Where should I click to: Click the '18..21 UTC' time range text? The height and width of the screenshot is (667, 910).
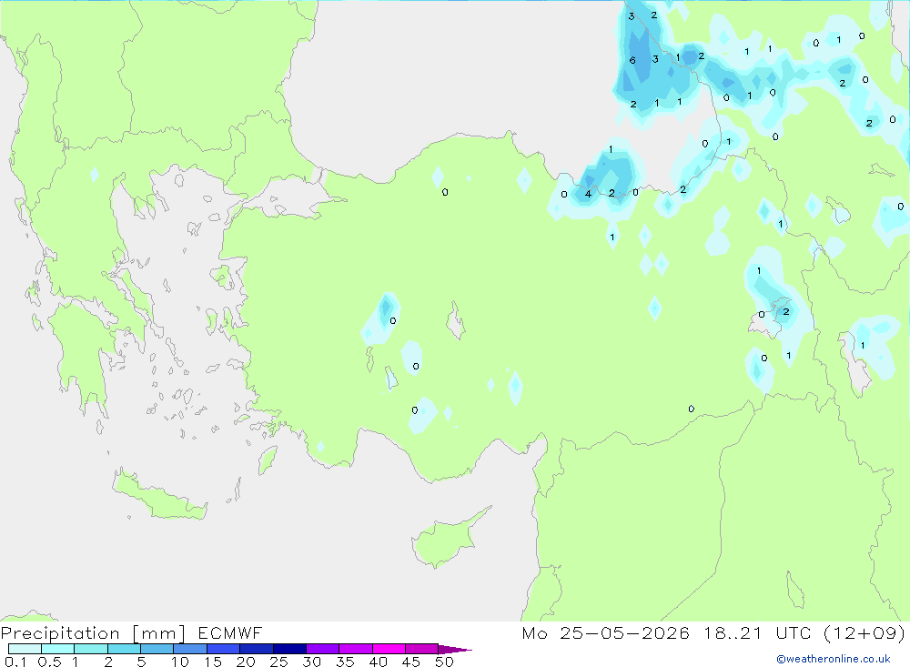click(759, 632)
